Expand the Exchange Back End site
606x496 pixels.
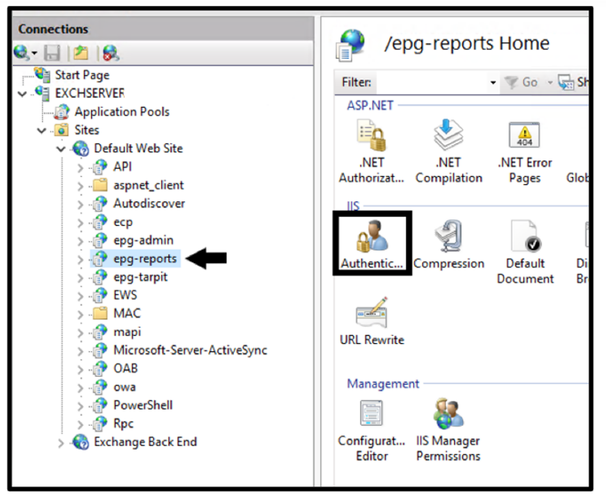coord(61,443)
